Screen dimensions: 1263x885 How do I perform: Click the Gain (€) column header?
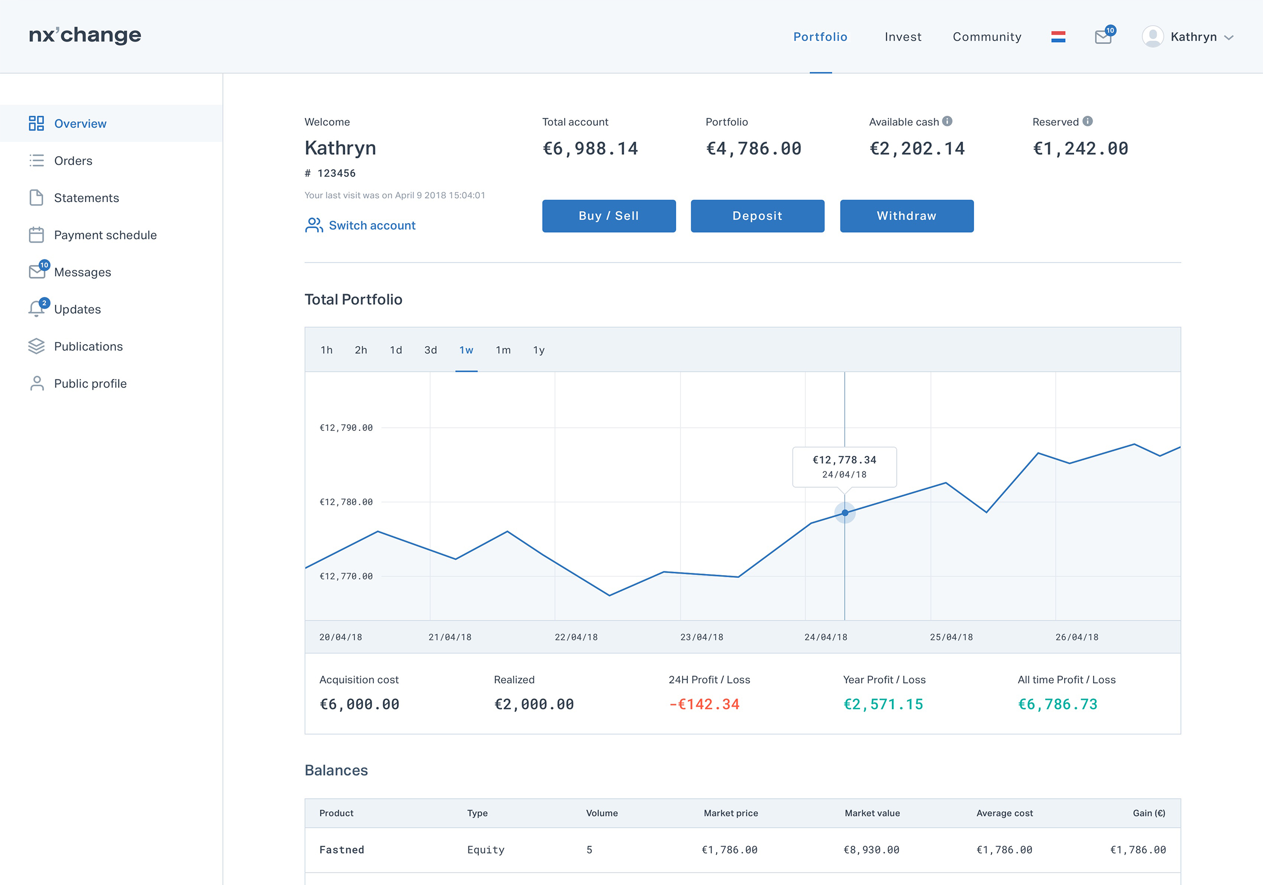coord(1149,813)
